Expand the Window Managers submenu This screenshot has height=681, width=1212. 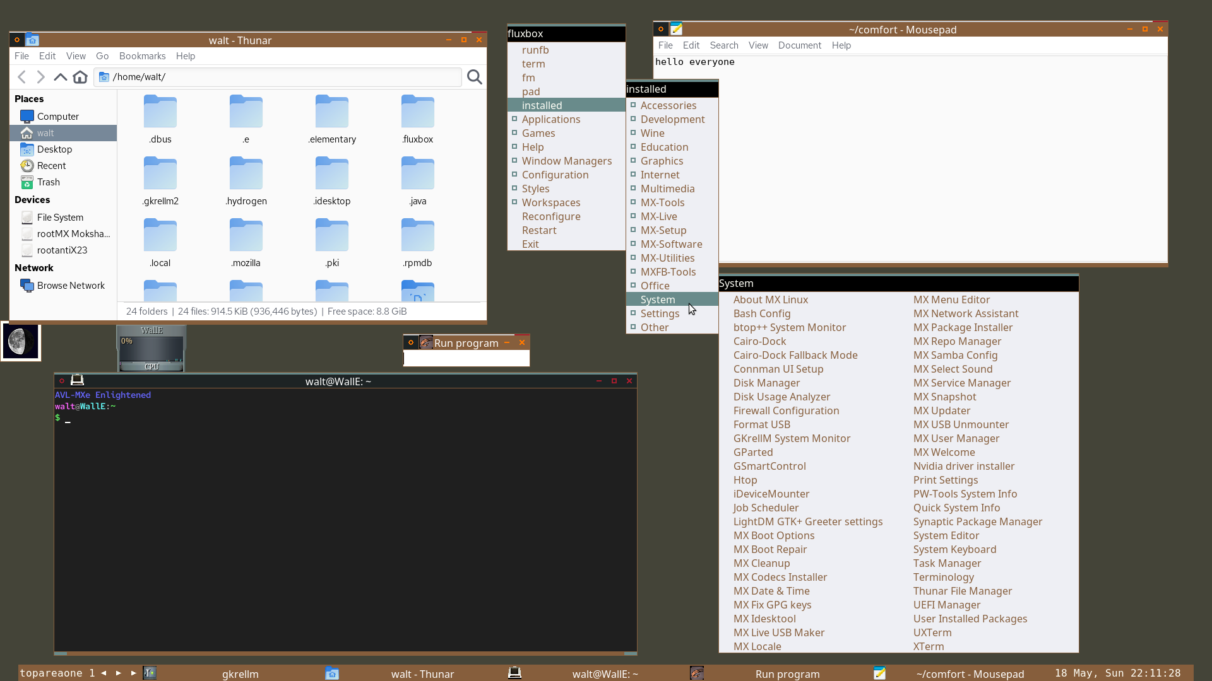566,161
